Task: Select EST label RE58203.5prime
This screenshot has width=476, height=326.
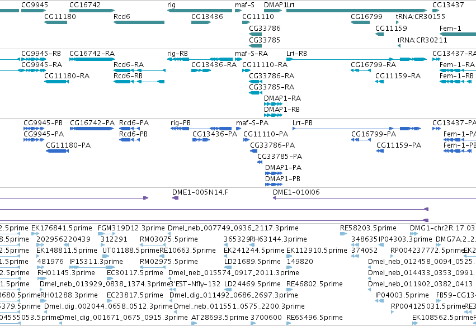Action: [368, 228]
